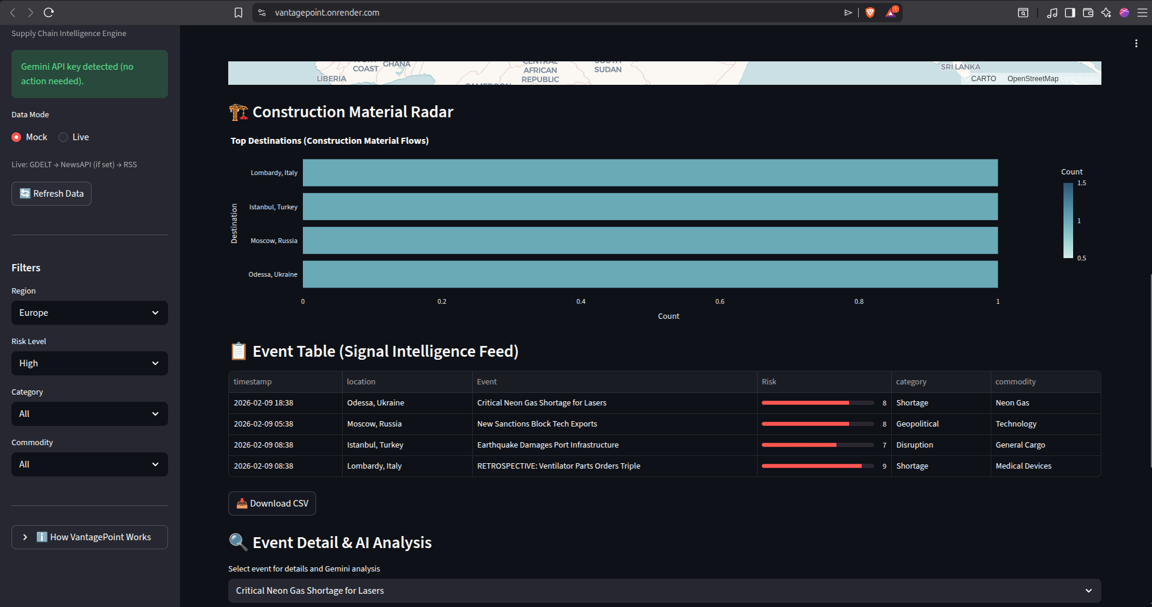Open the Streamlit three-dot app menu
Viewport: 1152px width, 607px height.
[x=1136, y=43]
